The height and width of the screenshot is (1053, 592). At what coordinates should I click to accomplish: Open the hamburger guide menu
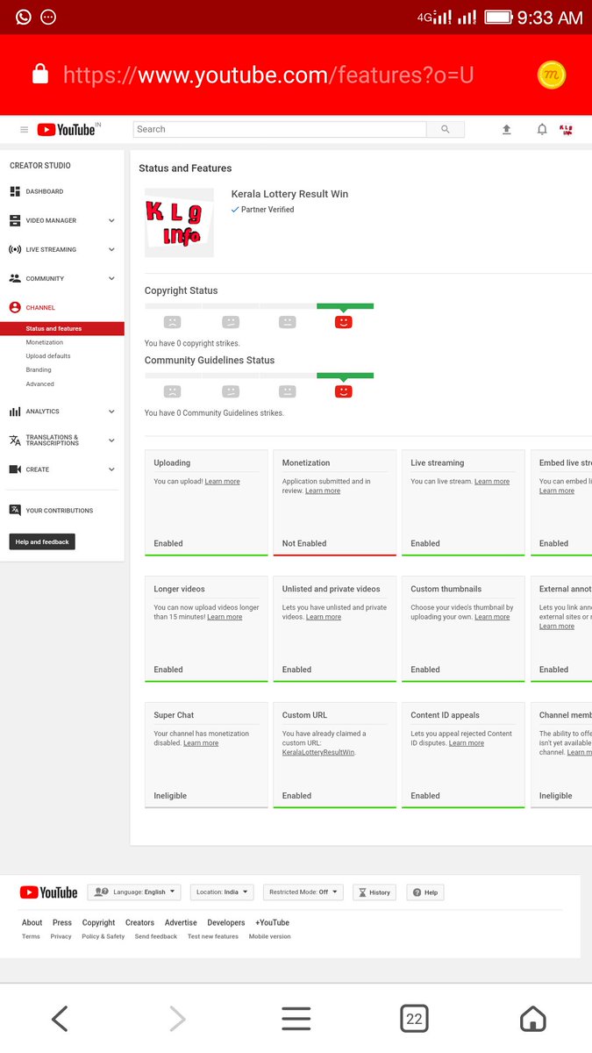24,130
